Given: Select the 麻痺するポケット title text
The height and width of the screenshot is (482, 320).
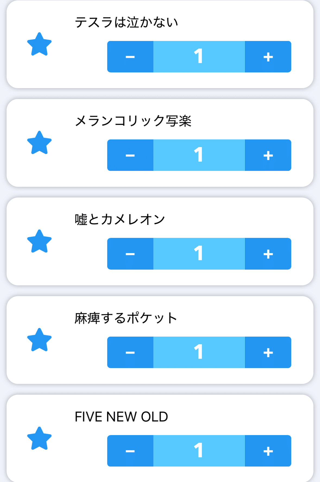Looking at the screenshot, I should click(126, 318).
